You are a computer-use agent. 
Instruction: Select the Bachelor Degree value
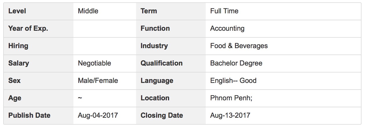point(236,63)
